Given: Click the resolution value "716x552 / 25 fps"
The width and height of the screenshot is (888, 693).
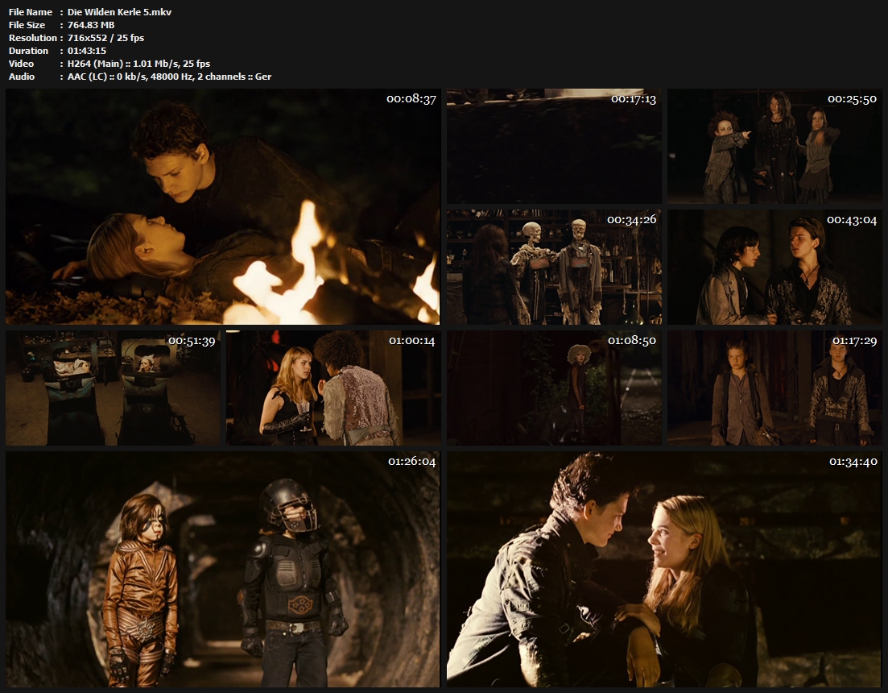Looking at the screenshot, I should coord(106,38).
